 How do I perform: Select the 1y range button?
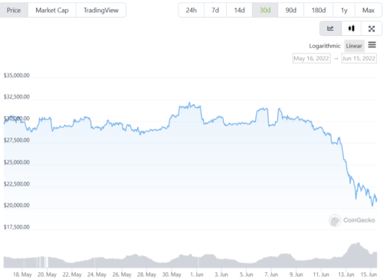[344, 10]
